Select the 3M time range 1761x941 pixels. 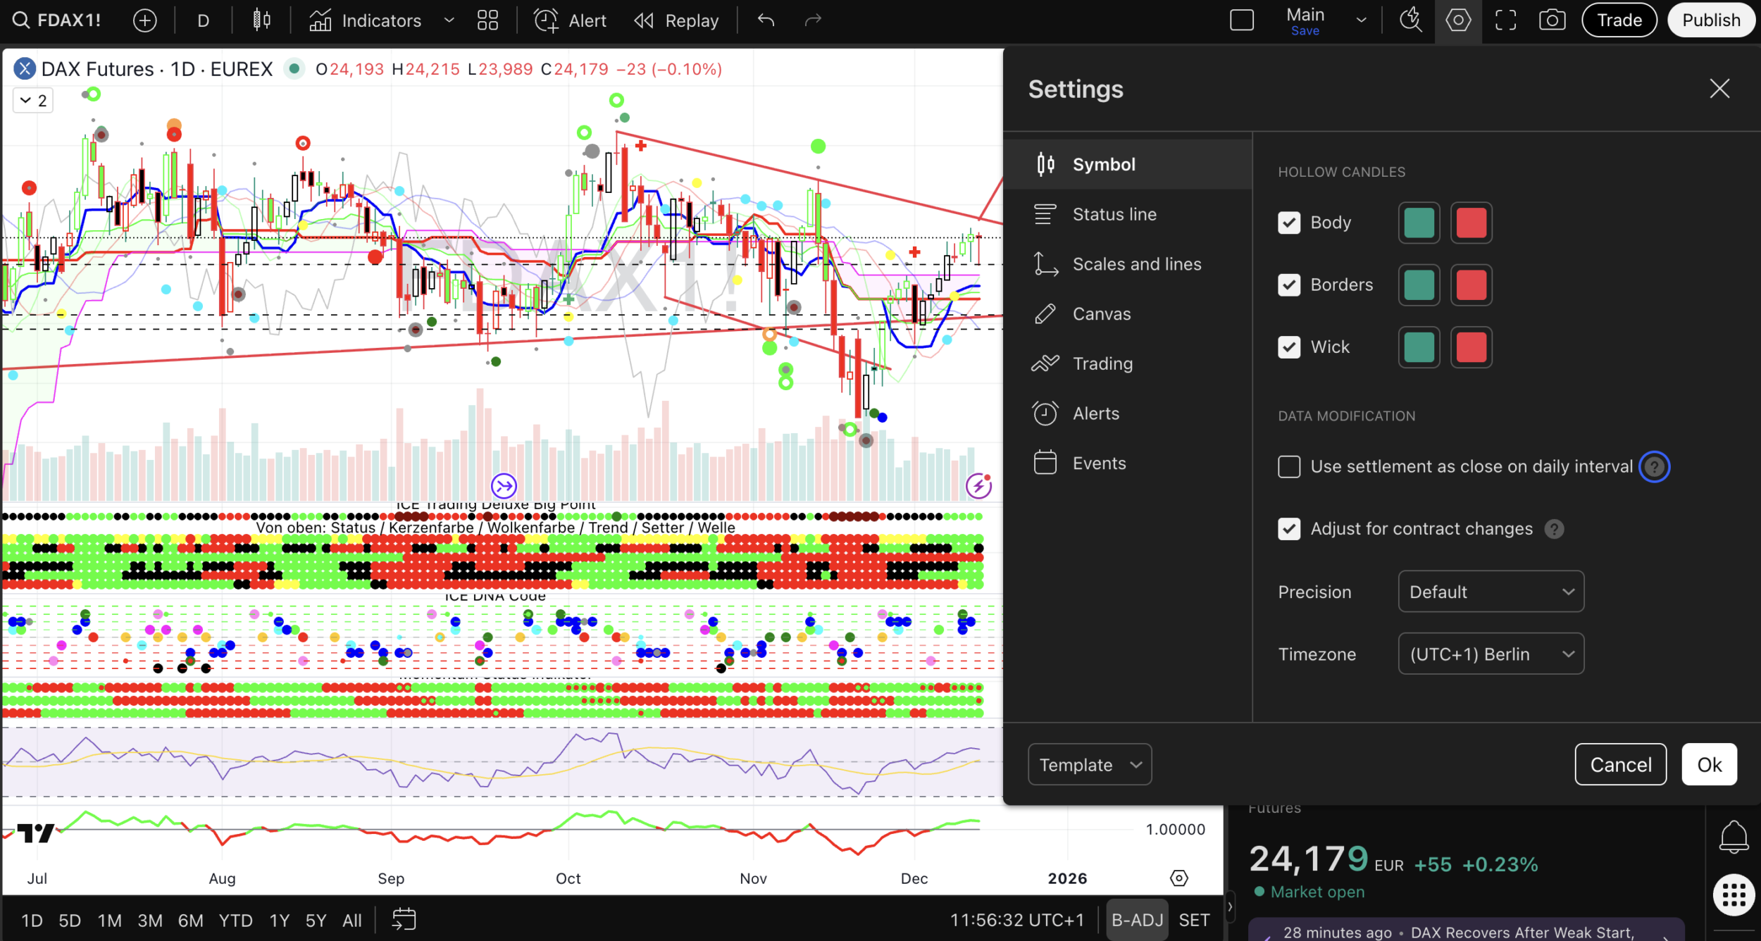(x=150, y=920)
